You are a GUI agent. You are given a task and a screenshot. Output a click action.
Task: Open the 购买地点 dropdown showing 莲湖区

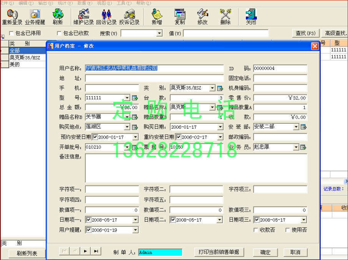click(128, 127)
